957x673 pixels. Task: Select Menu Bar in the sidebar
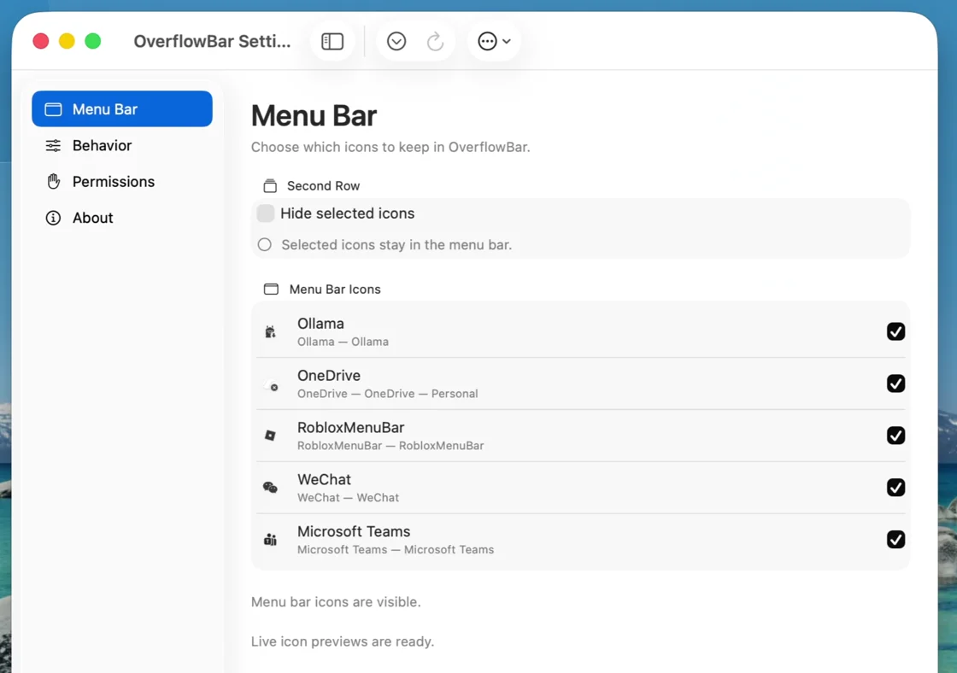coord(122,109)
